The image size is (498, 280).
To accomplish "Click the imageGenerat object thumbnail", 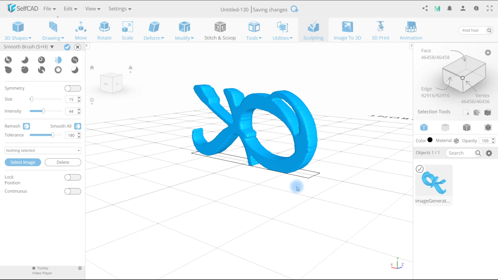I will 434,181.
